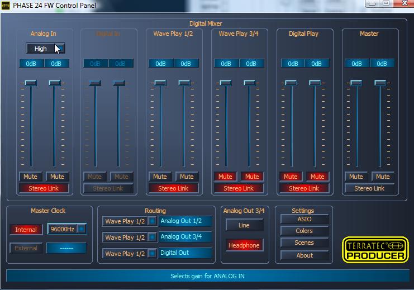Click right Digital Play fader handle
This screenshot has width=414, height=290.
[315, 83]
